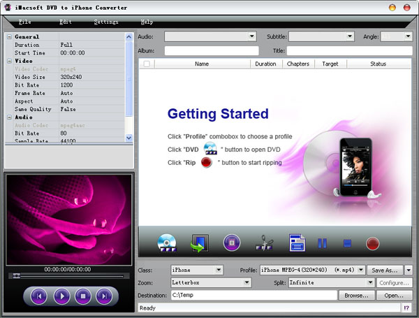
Task: Open the arrow next to Save As
Action: 409,270
